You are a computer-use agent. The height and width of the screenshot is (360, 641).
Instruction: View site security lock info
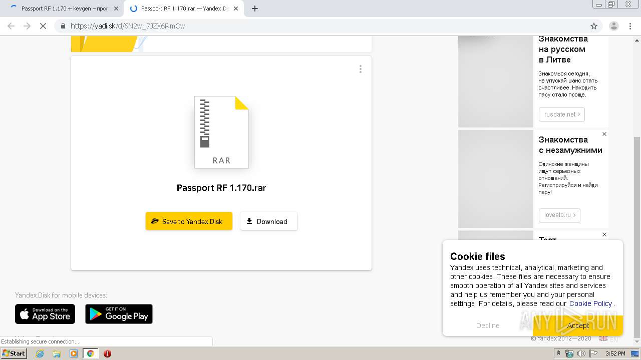(x=63, y=26)
